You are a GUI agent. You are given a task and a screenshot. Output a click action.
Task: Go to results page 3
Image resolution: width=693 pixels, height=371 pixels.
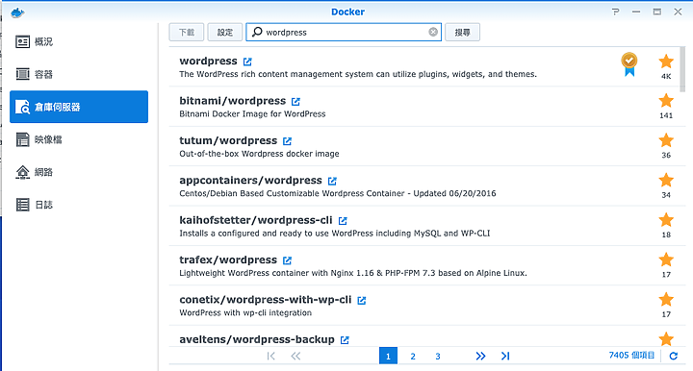tap(438, 356)
